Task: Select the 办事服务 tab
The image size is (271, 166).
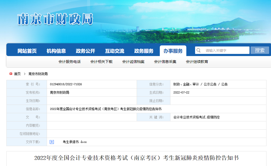Action: 173,50
